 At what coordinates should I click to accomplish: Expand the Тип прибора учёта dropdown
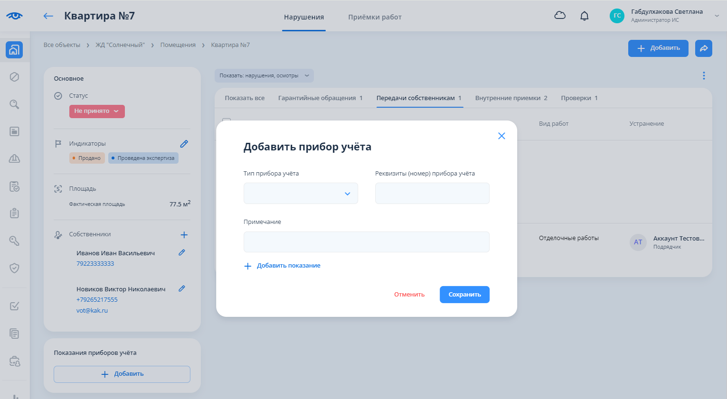(301, 194)
